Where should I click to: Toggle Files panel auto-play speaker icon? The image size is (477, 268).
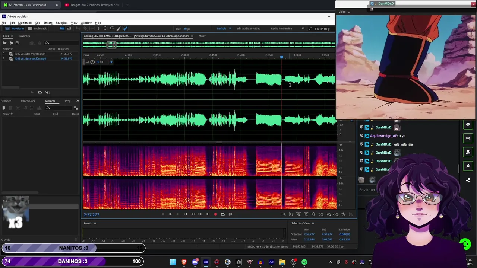click(x=47, y=92)
